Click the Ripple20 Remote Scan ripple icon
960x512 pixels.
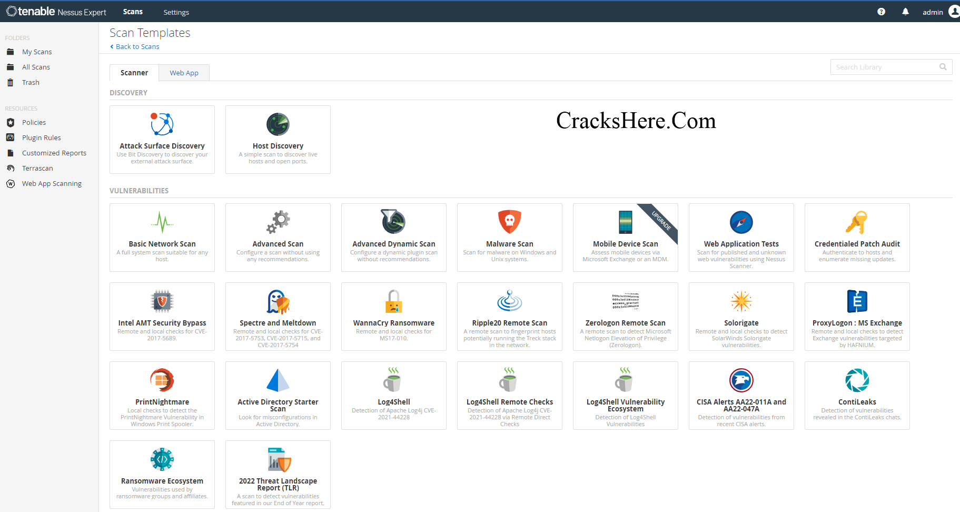click(x=510, y=301)
